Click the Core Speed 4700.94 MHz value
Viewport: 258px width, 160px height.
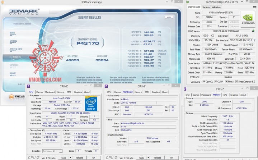click(x=51, y=134)
